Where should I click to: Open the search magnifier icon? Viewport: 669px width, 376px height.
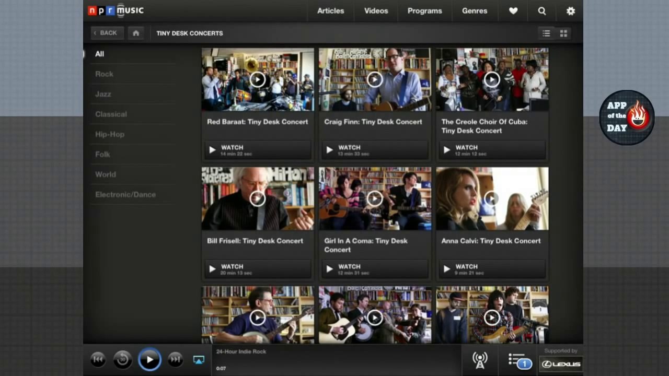(542, 11)
